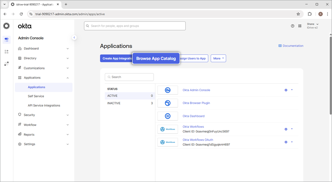
Task: Open the Okta Workflows app link
Action: [193, 127]
